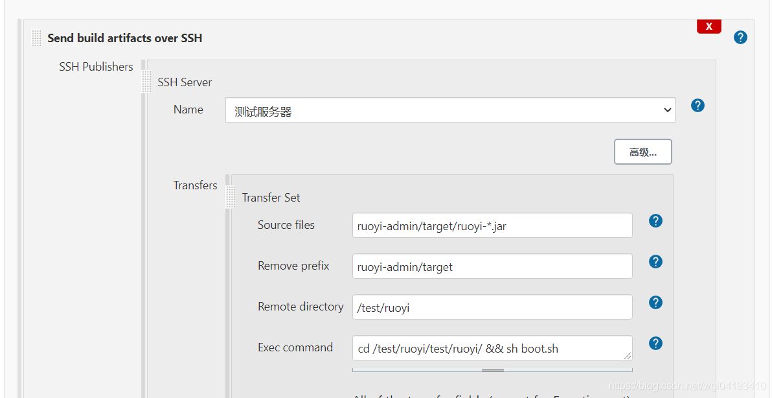The width and height of the screenshot is (772, 398).
Task: Grab the drag handle beside Send build artifacts
Action: click(36, 38)
